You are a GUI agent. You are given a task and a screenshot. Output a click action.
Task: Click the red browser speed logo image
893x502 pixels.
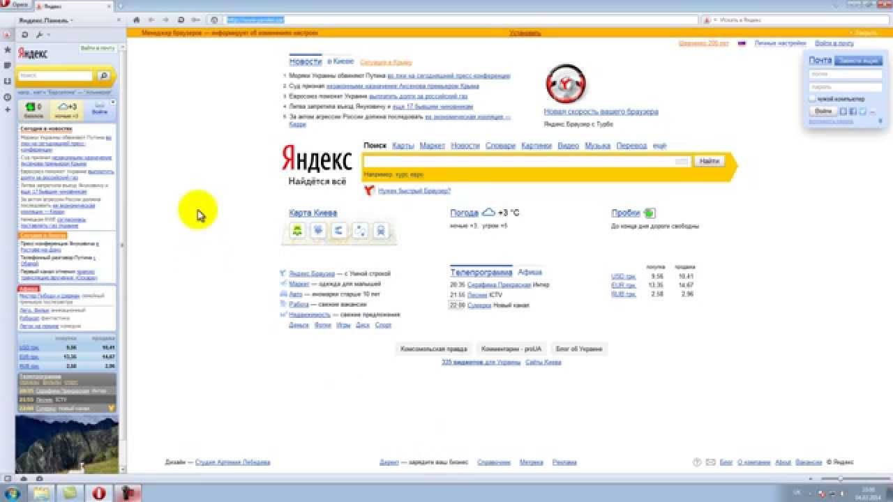[565, 84]
